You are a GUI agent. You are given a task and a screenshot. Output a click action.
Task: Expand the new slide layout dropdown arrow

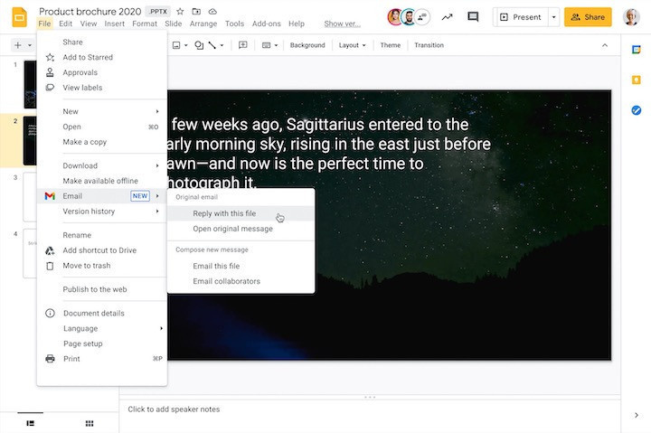coord(30,45)
